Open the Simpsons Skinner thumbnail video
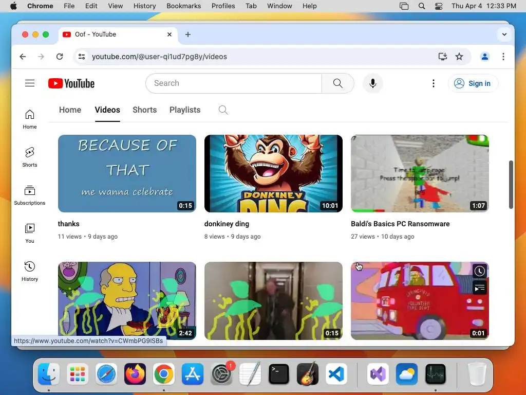 (127, 300)
